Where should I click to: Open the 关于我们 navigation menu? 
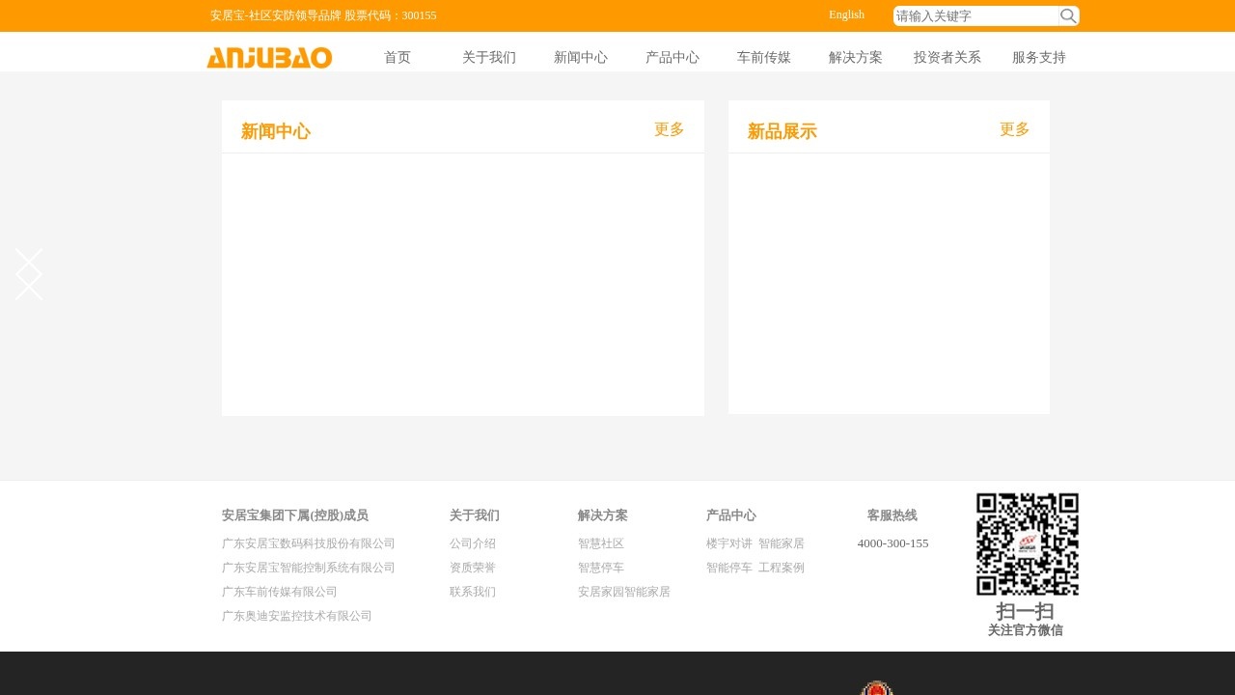[489, 57]
